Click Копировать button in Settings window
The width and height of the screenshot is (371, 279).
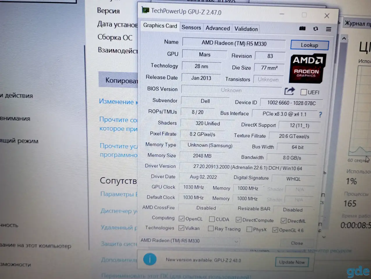tap(118, 80)
